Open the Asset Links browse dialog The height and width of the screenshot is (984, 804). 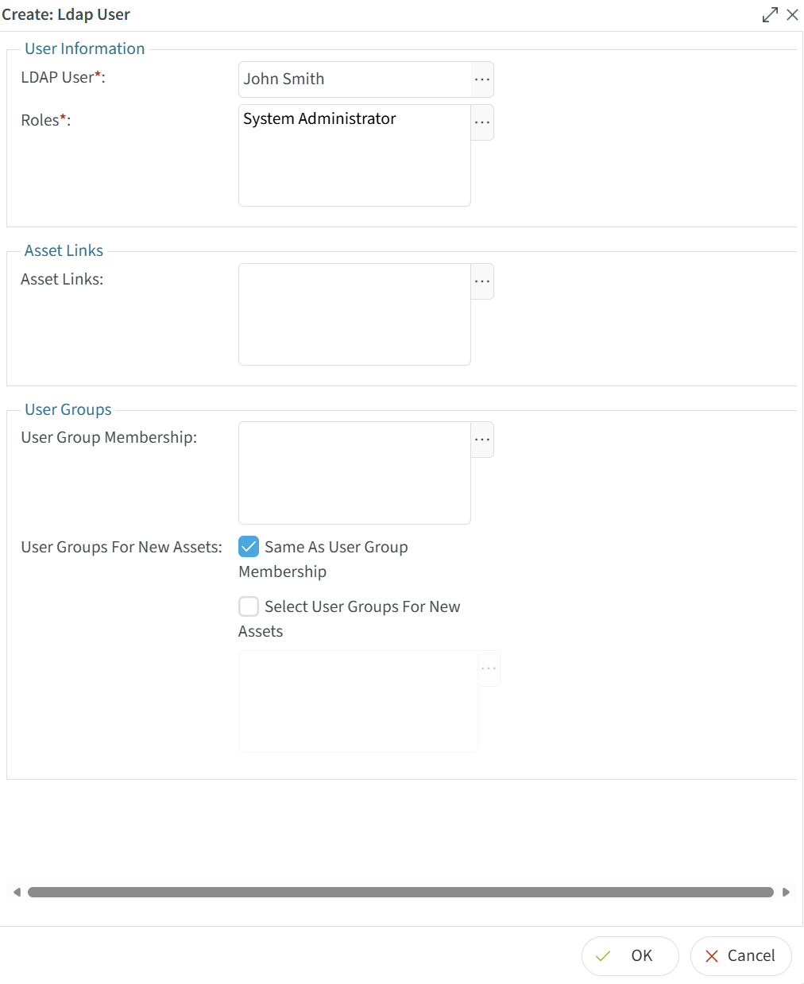click(481, 281)
